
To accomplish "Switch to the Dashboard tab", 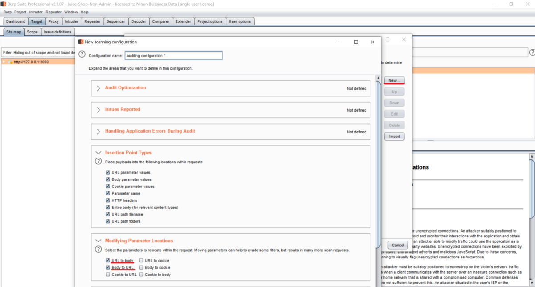I will click(16, 21).
